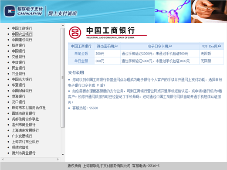Open 兴业银行 link
Image resolution: width=227 pixels, height=170 pixels.
(18, 74)
